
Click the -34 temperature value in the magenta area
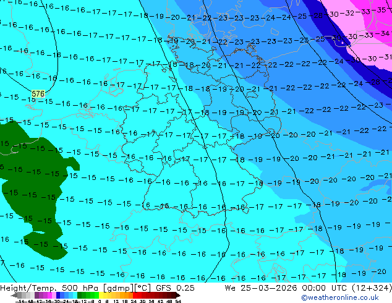[x=383, y=33]
